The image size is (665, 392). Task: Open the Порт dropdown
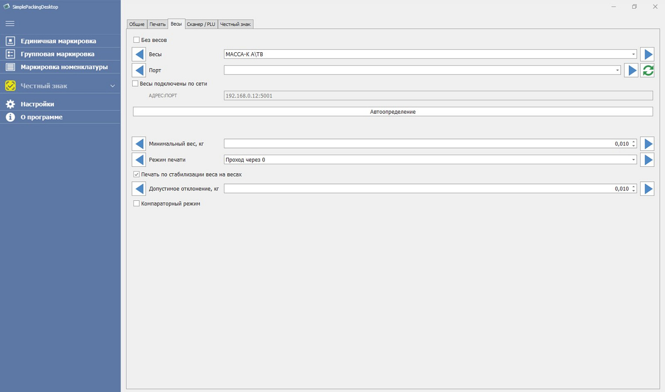pyautogui.click(x=422, y=70)
